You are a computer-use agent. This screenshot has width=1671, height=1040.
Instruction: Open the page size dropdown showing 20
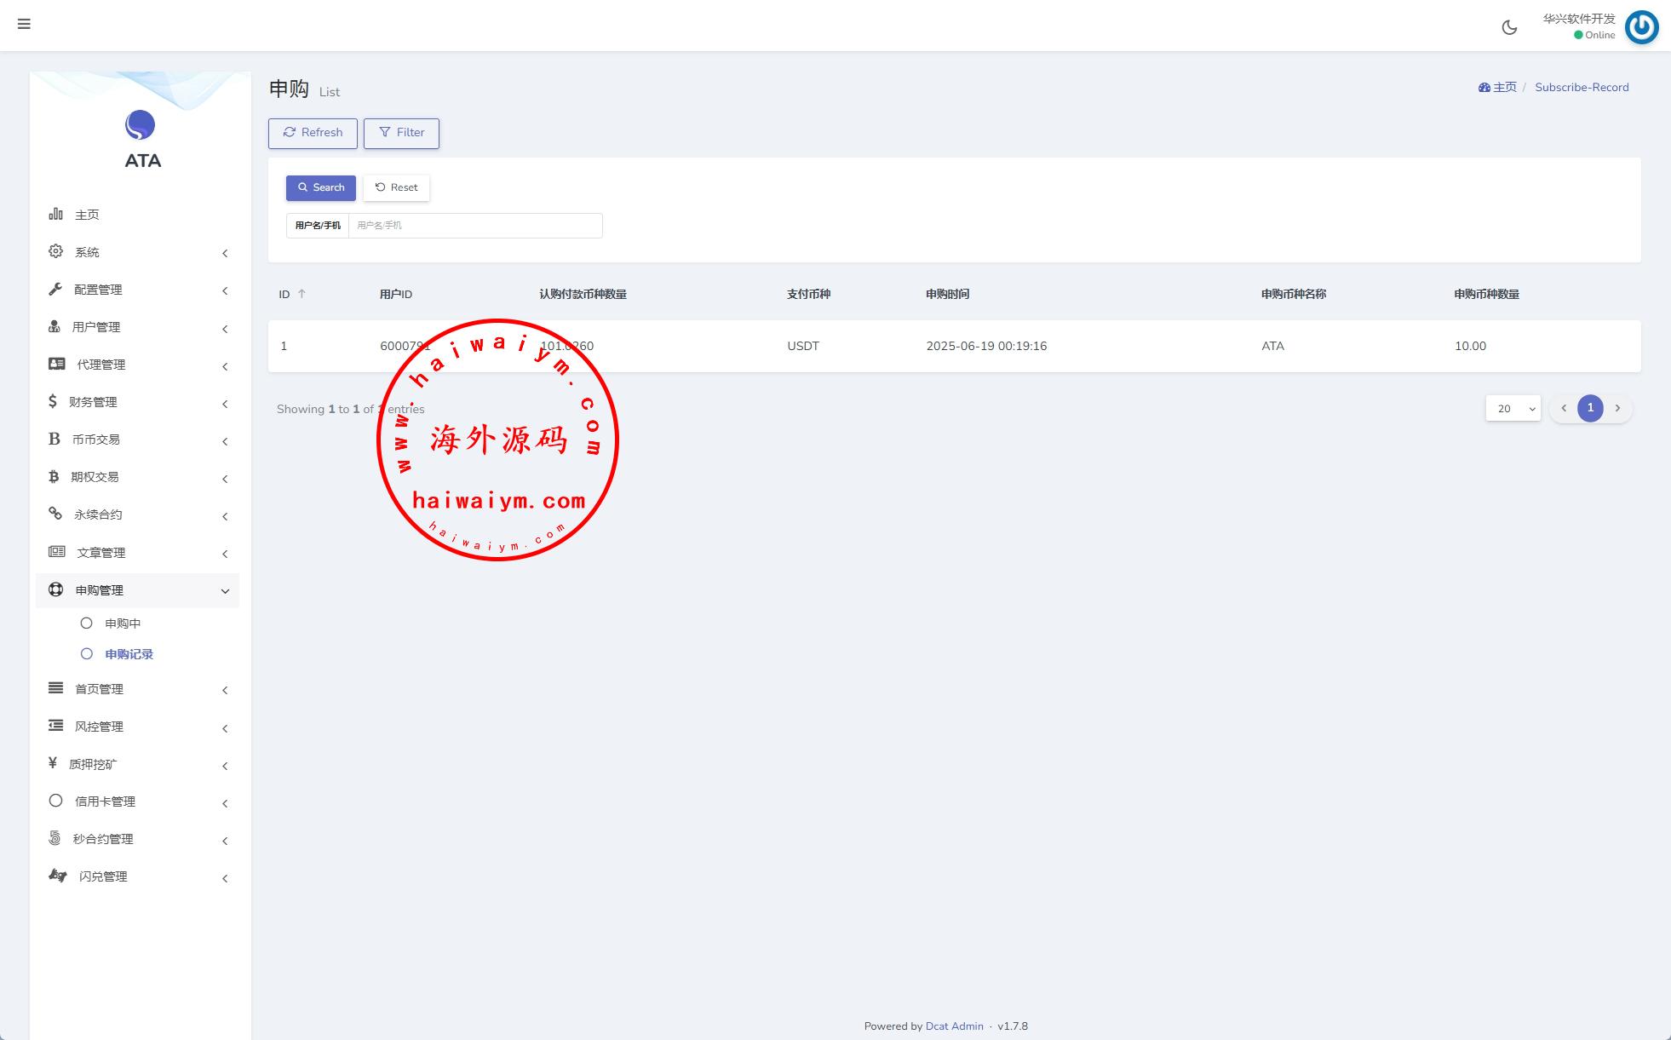coord(1513,409)
